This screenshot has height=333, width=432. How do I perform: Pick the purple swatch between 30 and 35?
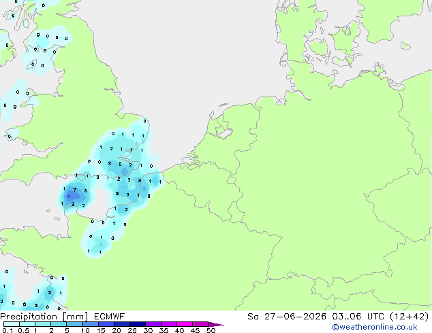[x=153, y=324]
